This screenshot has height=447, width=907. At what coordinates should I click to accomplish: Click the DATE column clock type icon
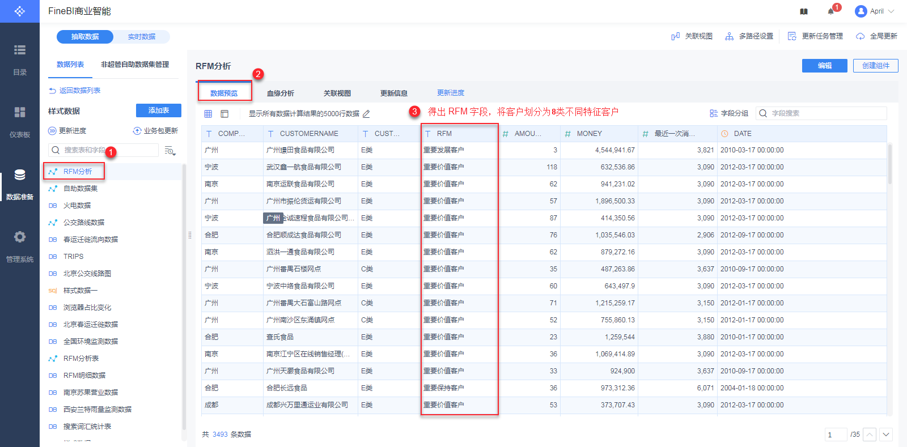click(724, 134)
